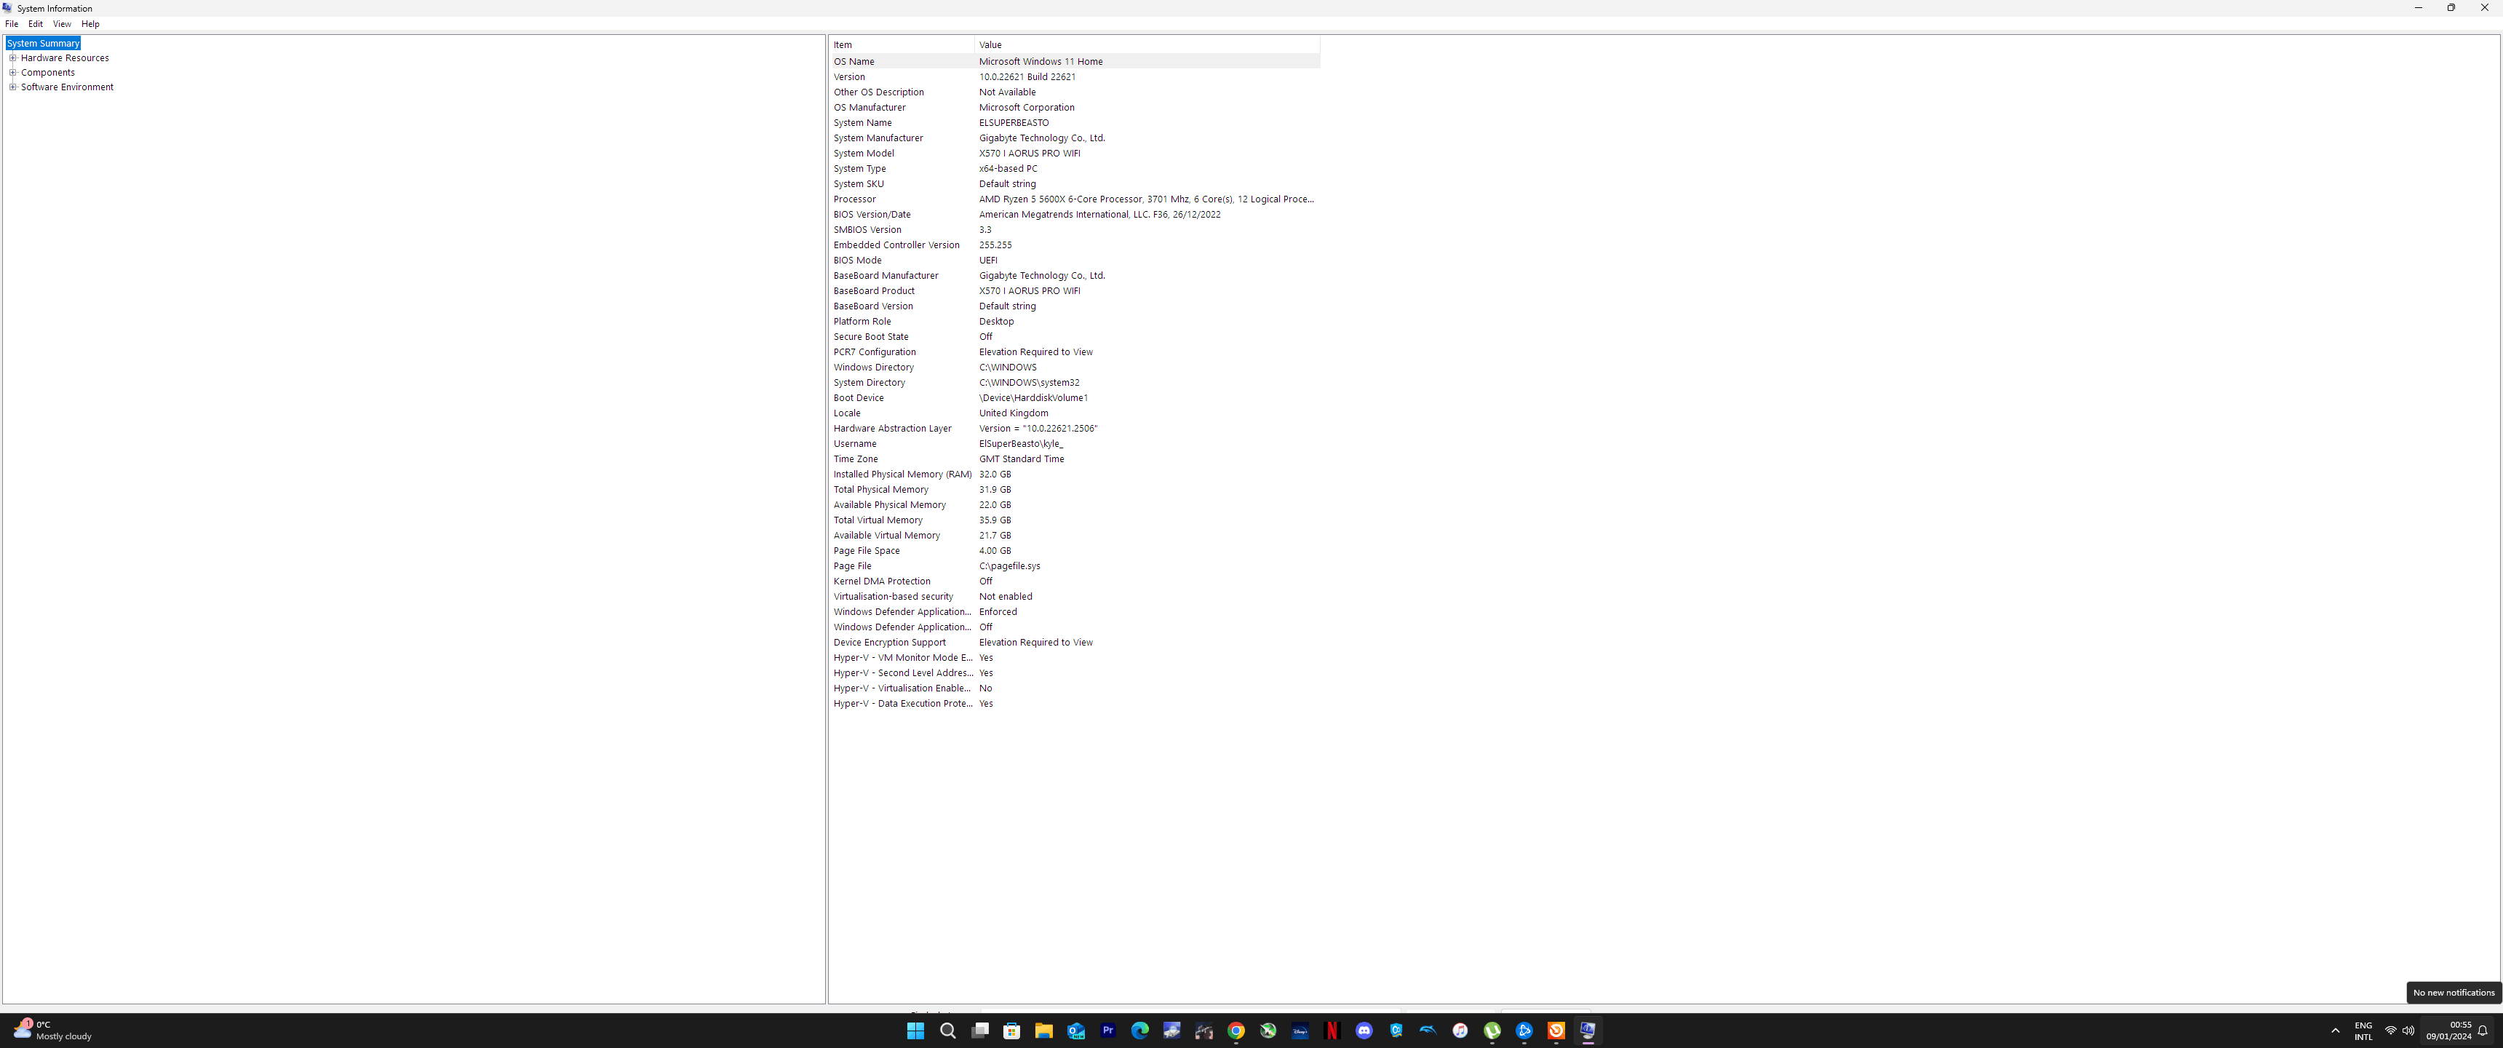Open clock and date flyout
Viewport: 2503px width, 1048px height.
2448,1031
